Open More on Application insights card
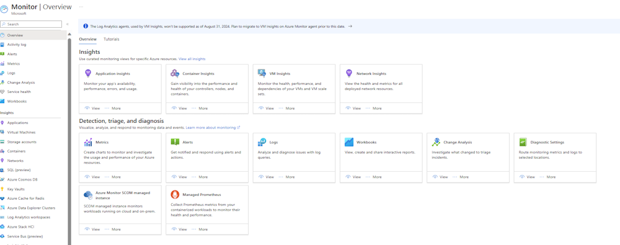 pos(113,108)
